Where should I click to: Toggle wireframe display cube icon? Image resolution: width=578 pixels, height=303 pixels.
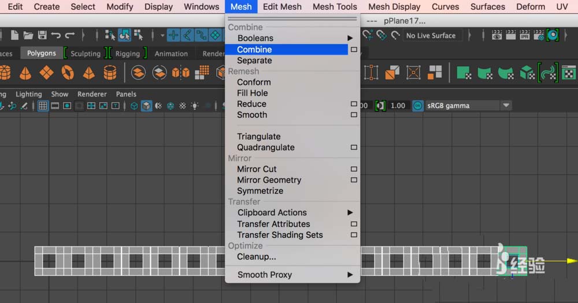134,106
